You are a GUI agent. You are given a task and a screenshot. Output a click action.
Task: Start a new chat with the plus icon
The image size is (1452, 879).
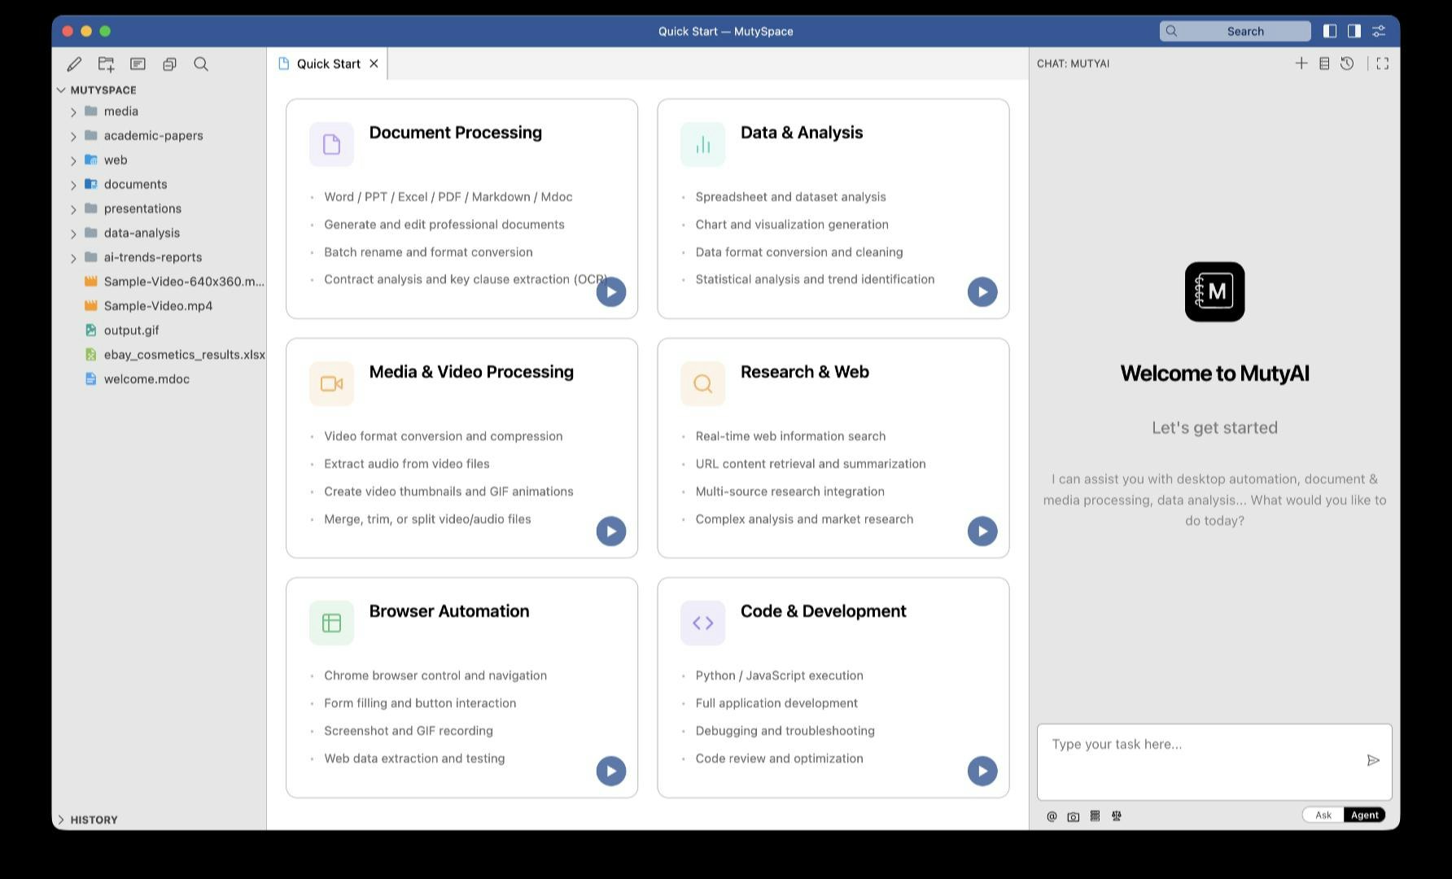1301,63
